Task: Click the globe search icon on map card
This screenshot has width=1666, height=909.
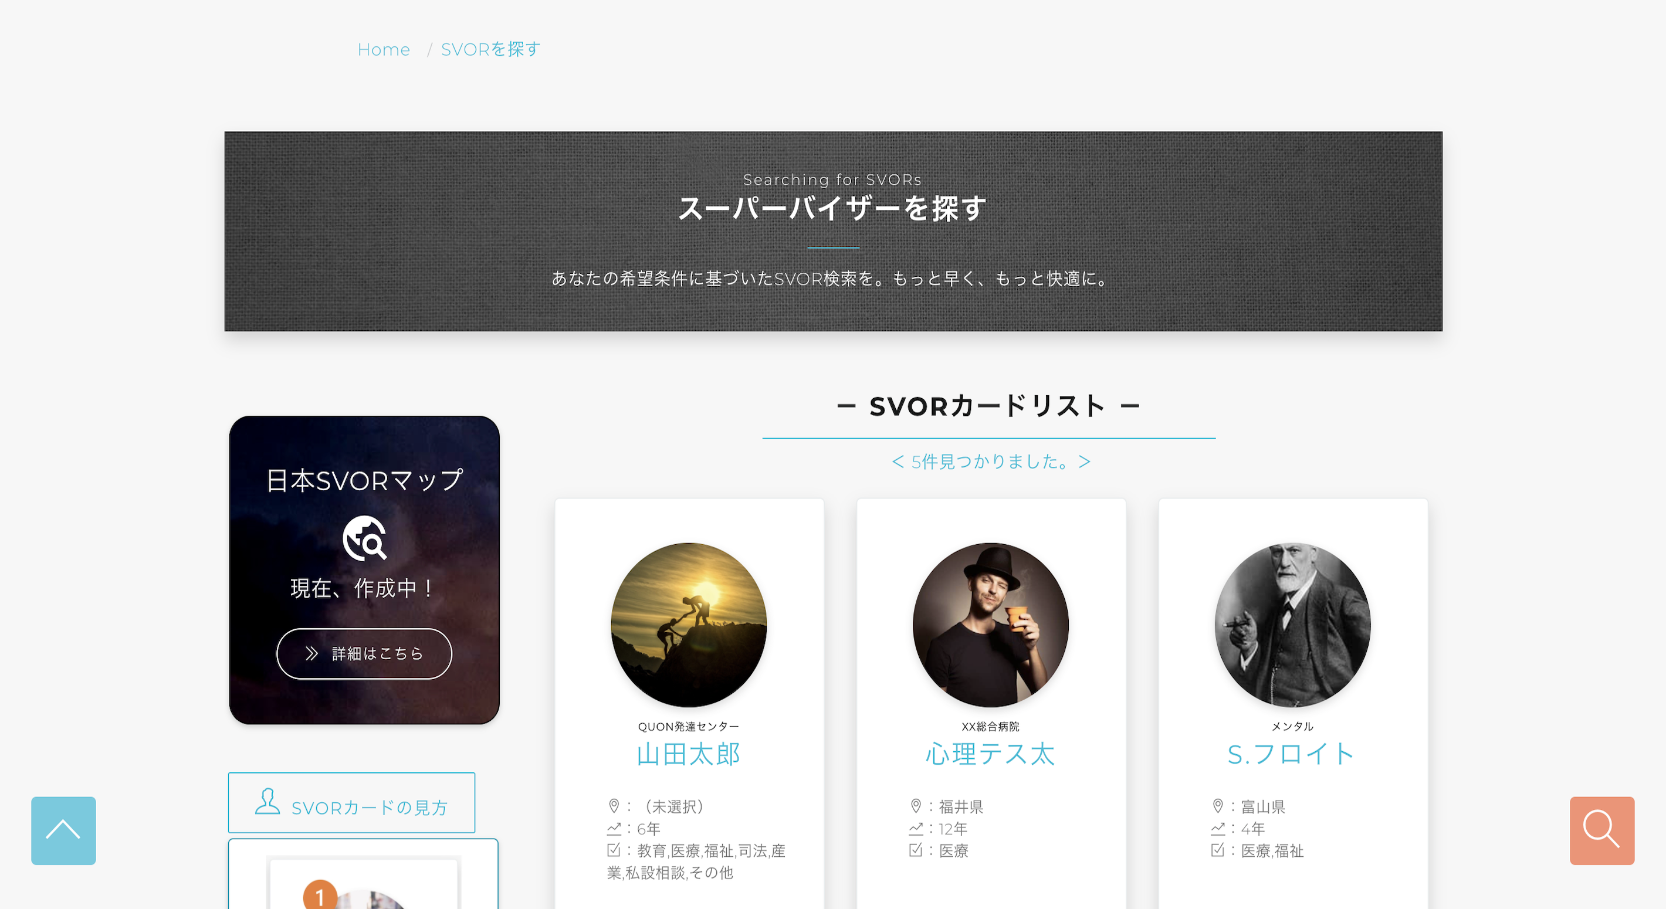Action: tap(364, 538)
